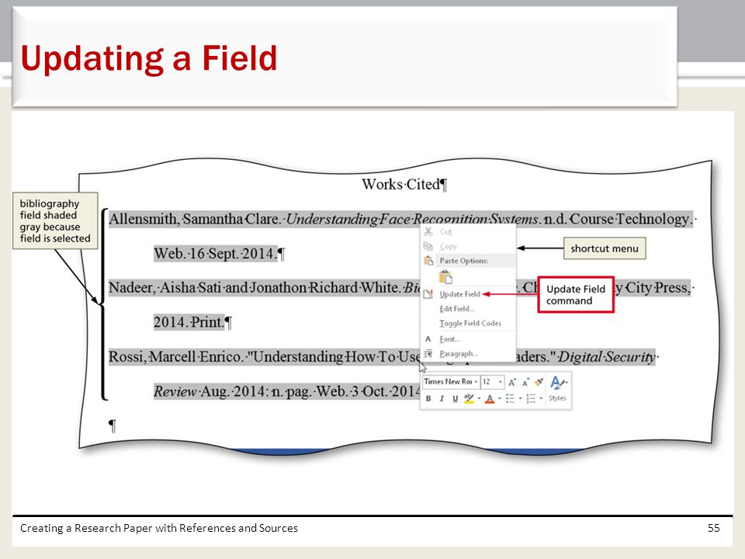Image resolution: width=745 pixels, height=559 pixels.
Task: Click the Allensmith, Samantha Clare citation line
Action: click(x=402, y=219)
